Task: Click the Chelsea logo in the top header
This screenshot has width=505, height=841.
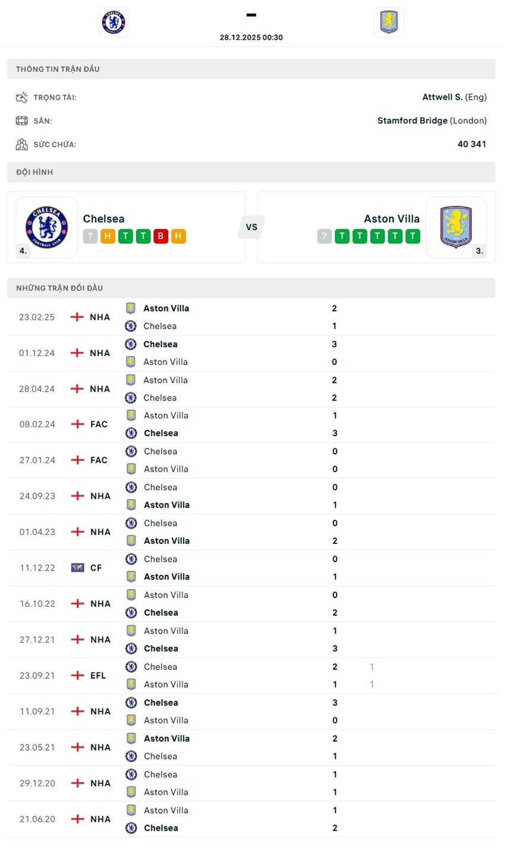Action: pyautogui.click(x=113, y=22)
